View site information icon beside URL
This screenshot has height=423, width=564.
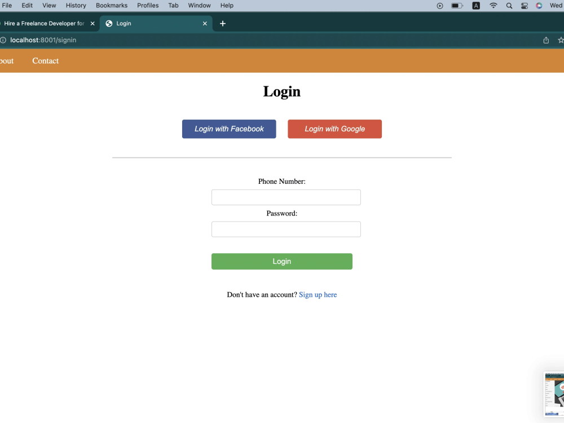coord(3,40)
